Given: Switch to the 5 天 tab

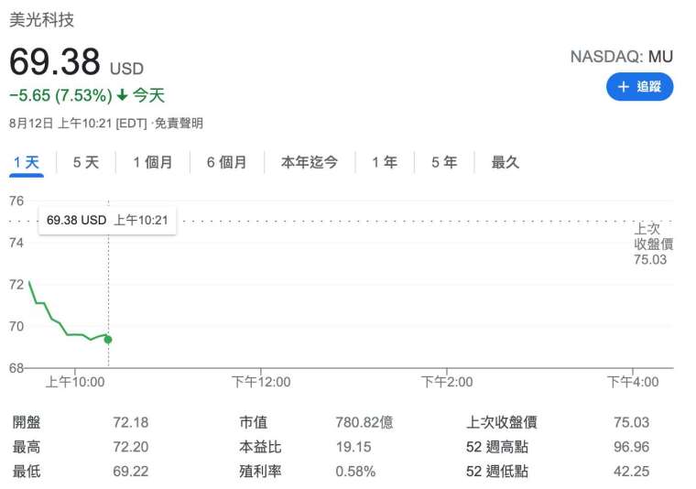Looking at the screenshot, I should point(86,162).
